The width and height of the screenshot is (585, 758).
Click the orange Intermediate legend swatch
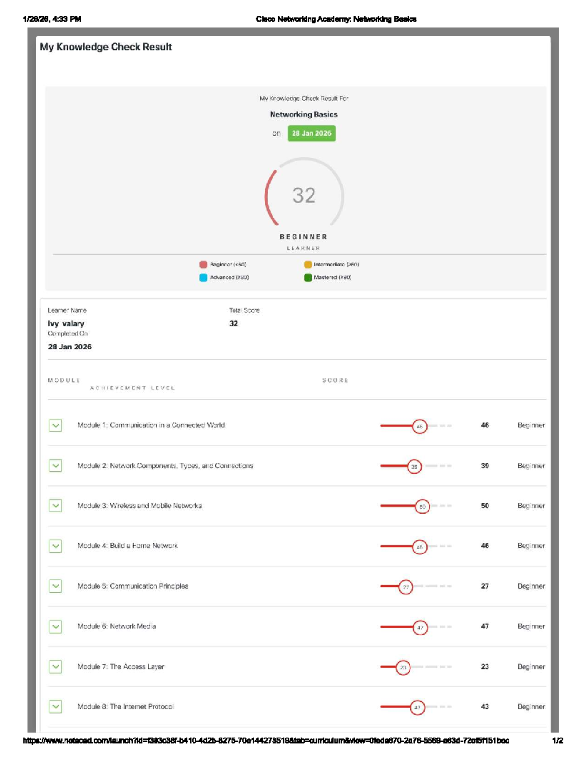[308, 265]
